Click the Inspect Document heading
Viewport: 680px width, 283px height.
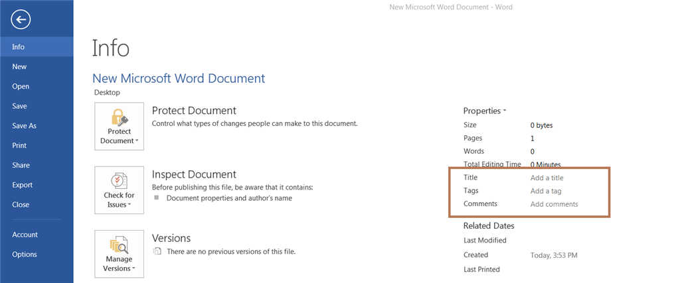pos(194,174)
